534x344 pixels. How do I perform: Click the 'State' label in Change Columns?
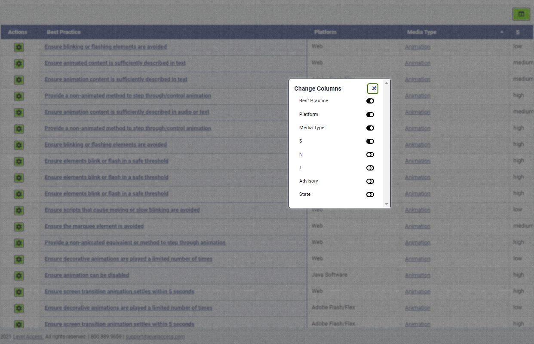pyautogui.click(x=305, y=195)
